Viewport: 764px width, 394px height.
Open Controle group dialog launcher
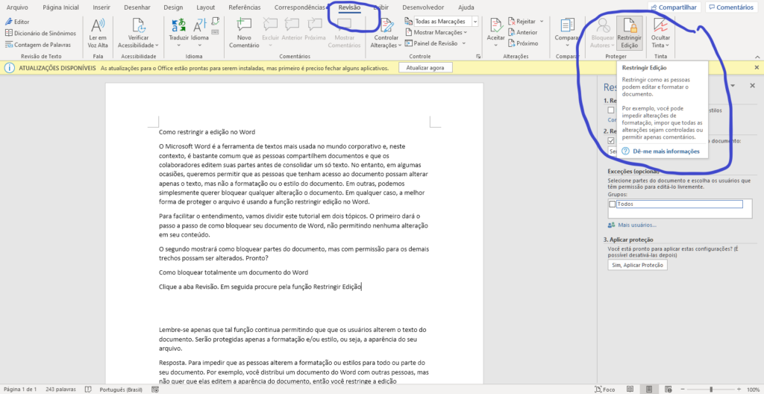478,57
